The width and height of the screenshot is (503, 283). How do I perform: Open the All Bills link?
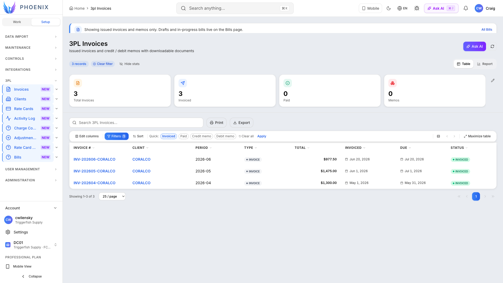tap(487, 30)
